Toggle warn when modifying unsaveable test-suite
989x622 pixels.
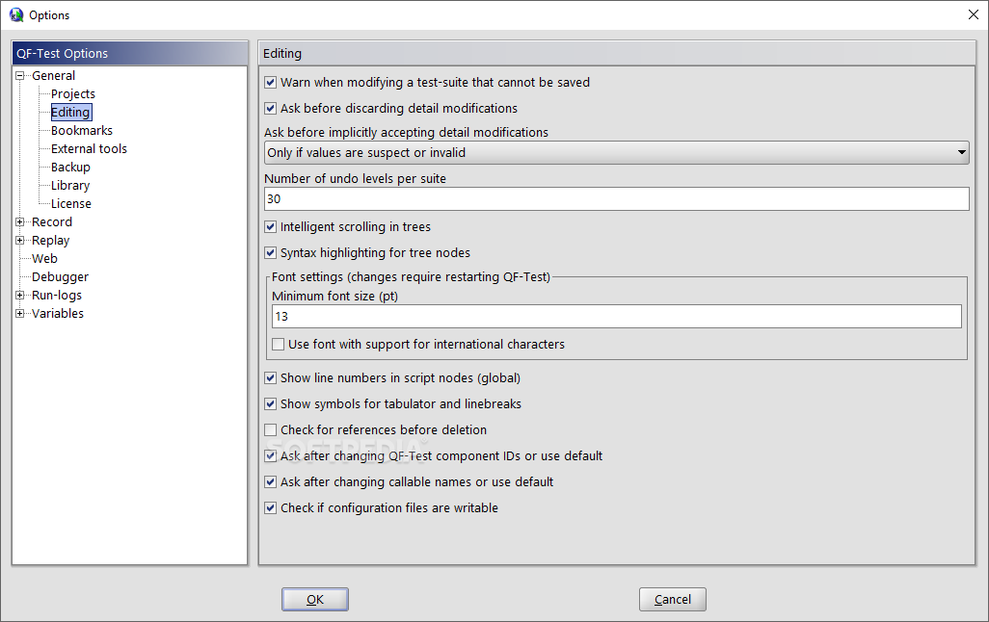(x=271, y=83)
